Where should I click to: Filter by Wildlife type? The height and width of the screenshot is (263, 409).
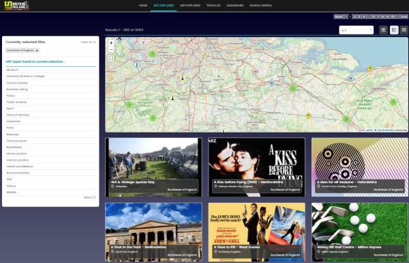tap(50, 193)
